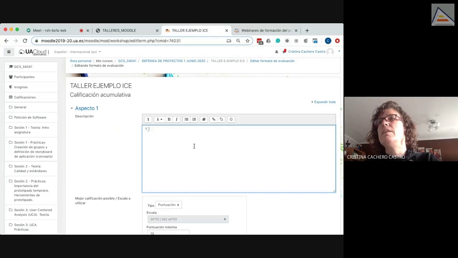458x258 pixels.
Task: Open the teal circle extension icon
Action: click(x=278, y=41)
